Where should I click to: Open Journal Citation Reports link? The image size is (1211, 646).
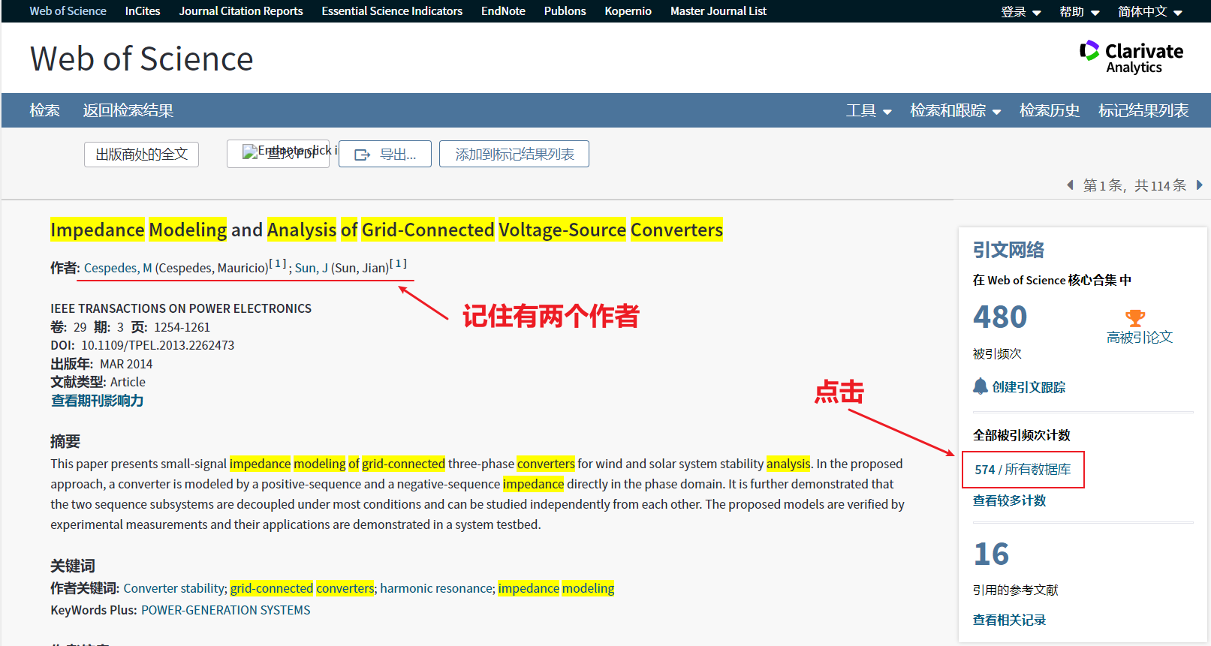pos(241,11)
